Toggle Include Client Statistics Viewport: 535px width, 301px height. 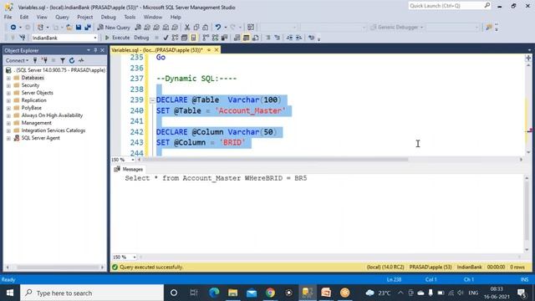(224, 38)
